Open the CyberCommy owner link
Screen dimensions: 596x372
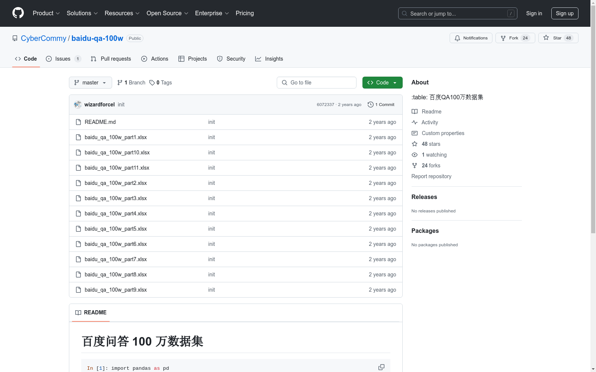[44, 38]
